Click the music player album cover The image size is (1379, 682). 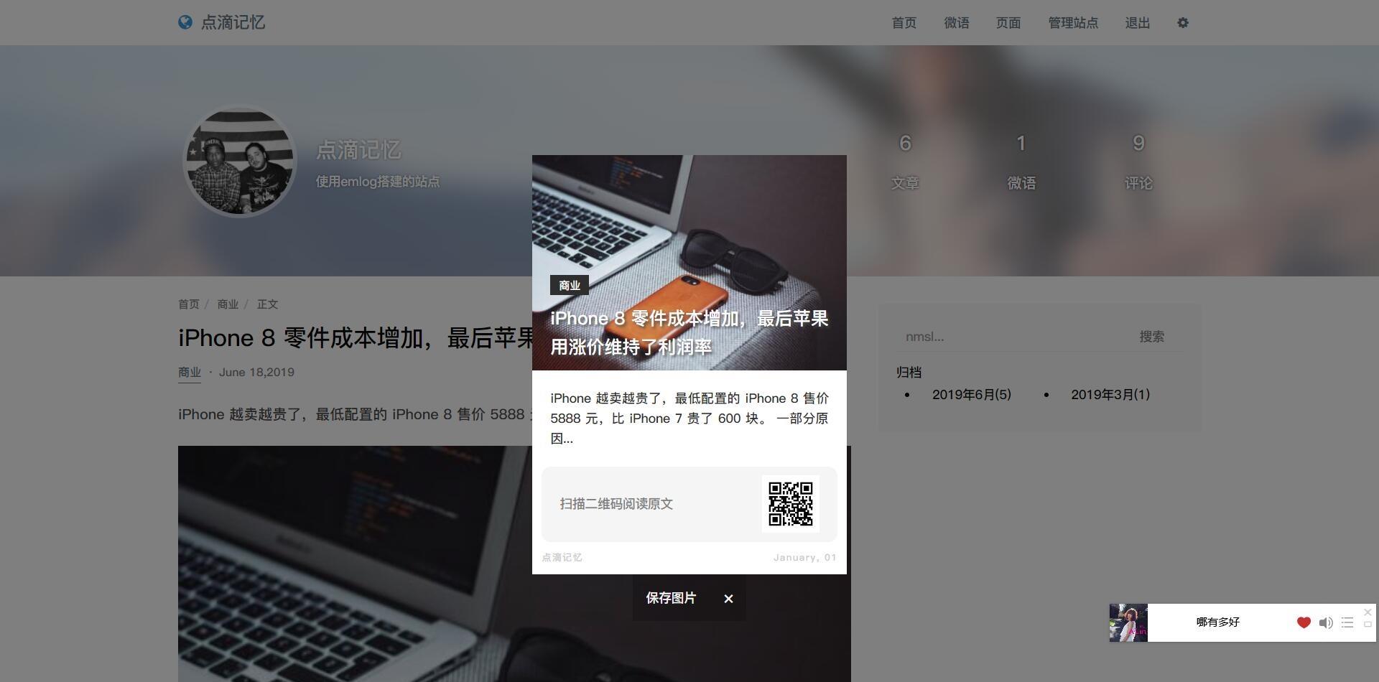click(x=1128, y=622)
